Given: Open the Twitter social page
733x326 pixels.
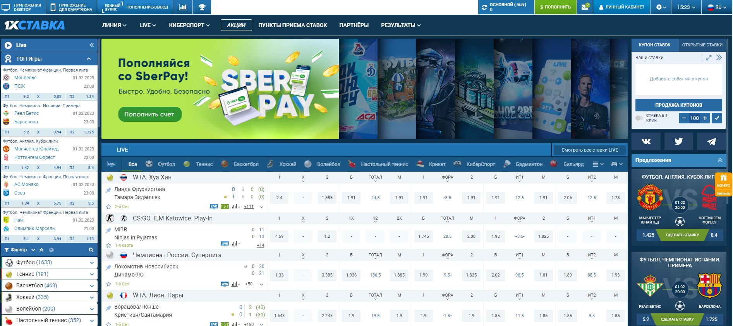Looking at the screenshot, I should click(678, 141).
